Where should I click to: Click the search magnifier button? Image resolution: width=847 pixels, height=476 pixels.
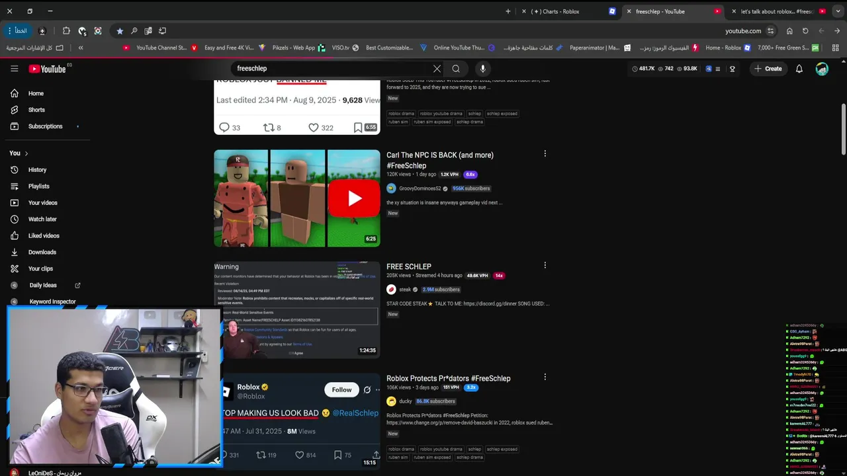(456, 69)
